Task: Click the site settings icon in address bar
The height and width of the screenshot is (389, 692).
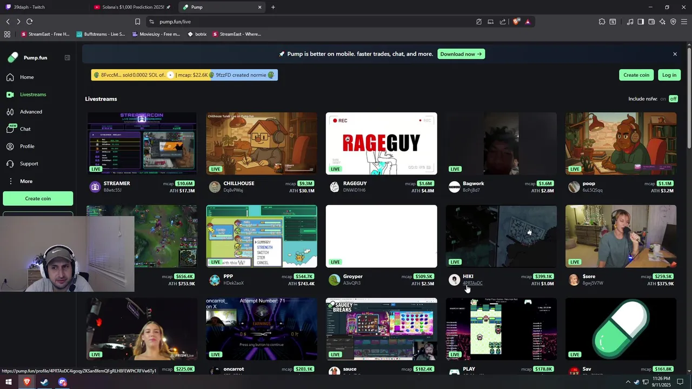Action: pos(151,22)
